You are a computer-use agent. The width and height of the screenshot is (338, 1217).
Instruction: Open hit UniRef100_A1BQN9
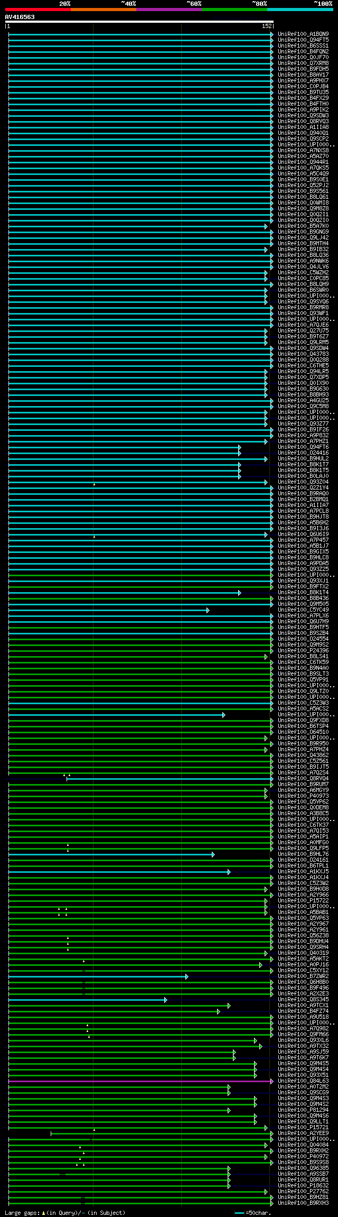[303, 34]
